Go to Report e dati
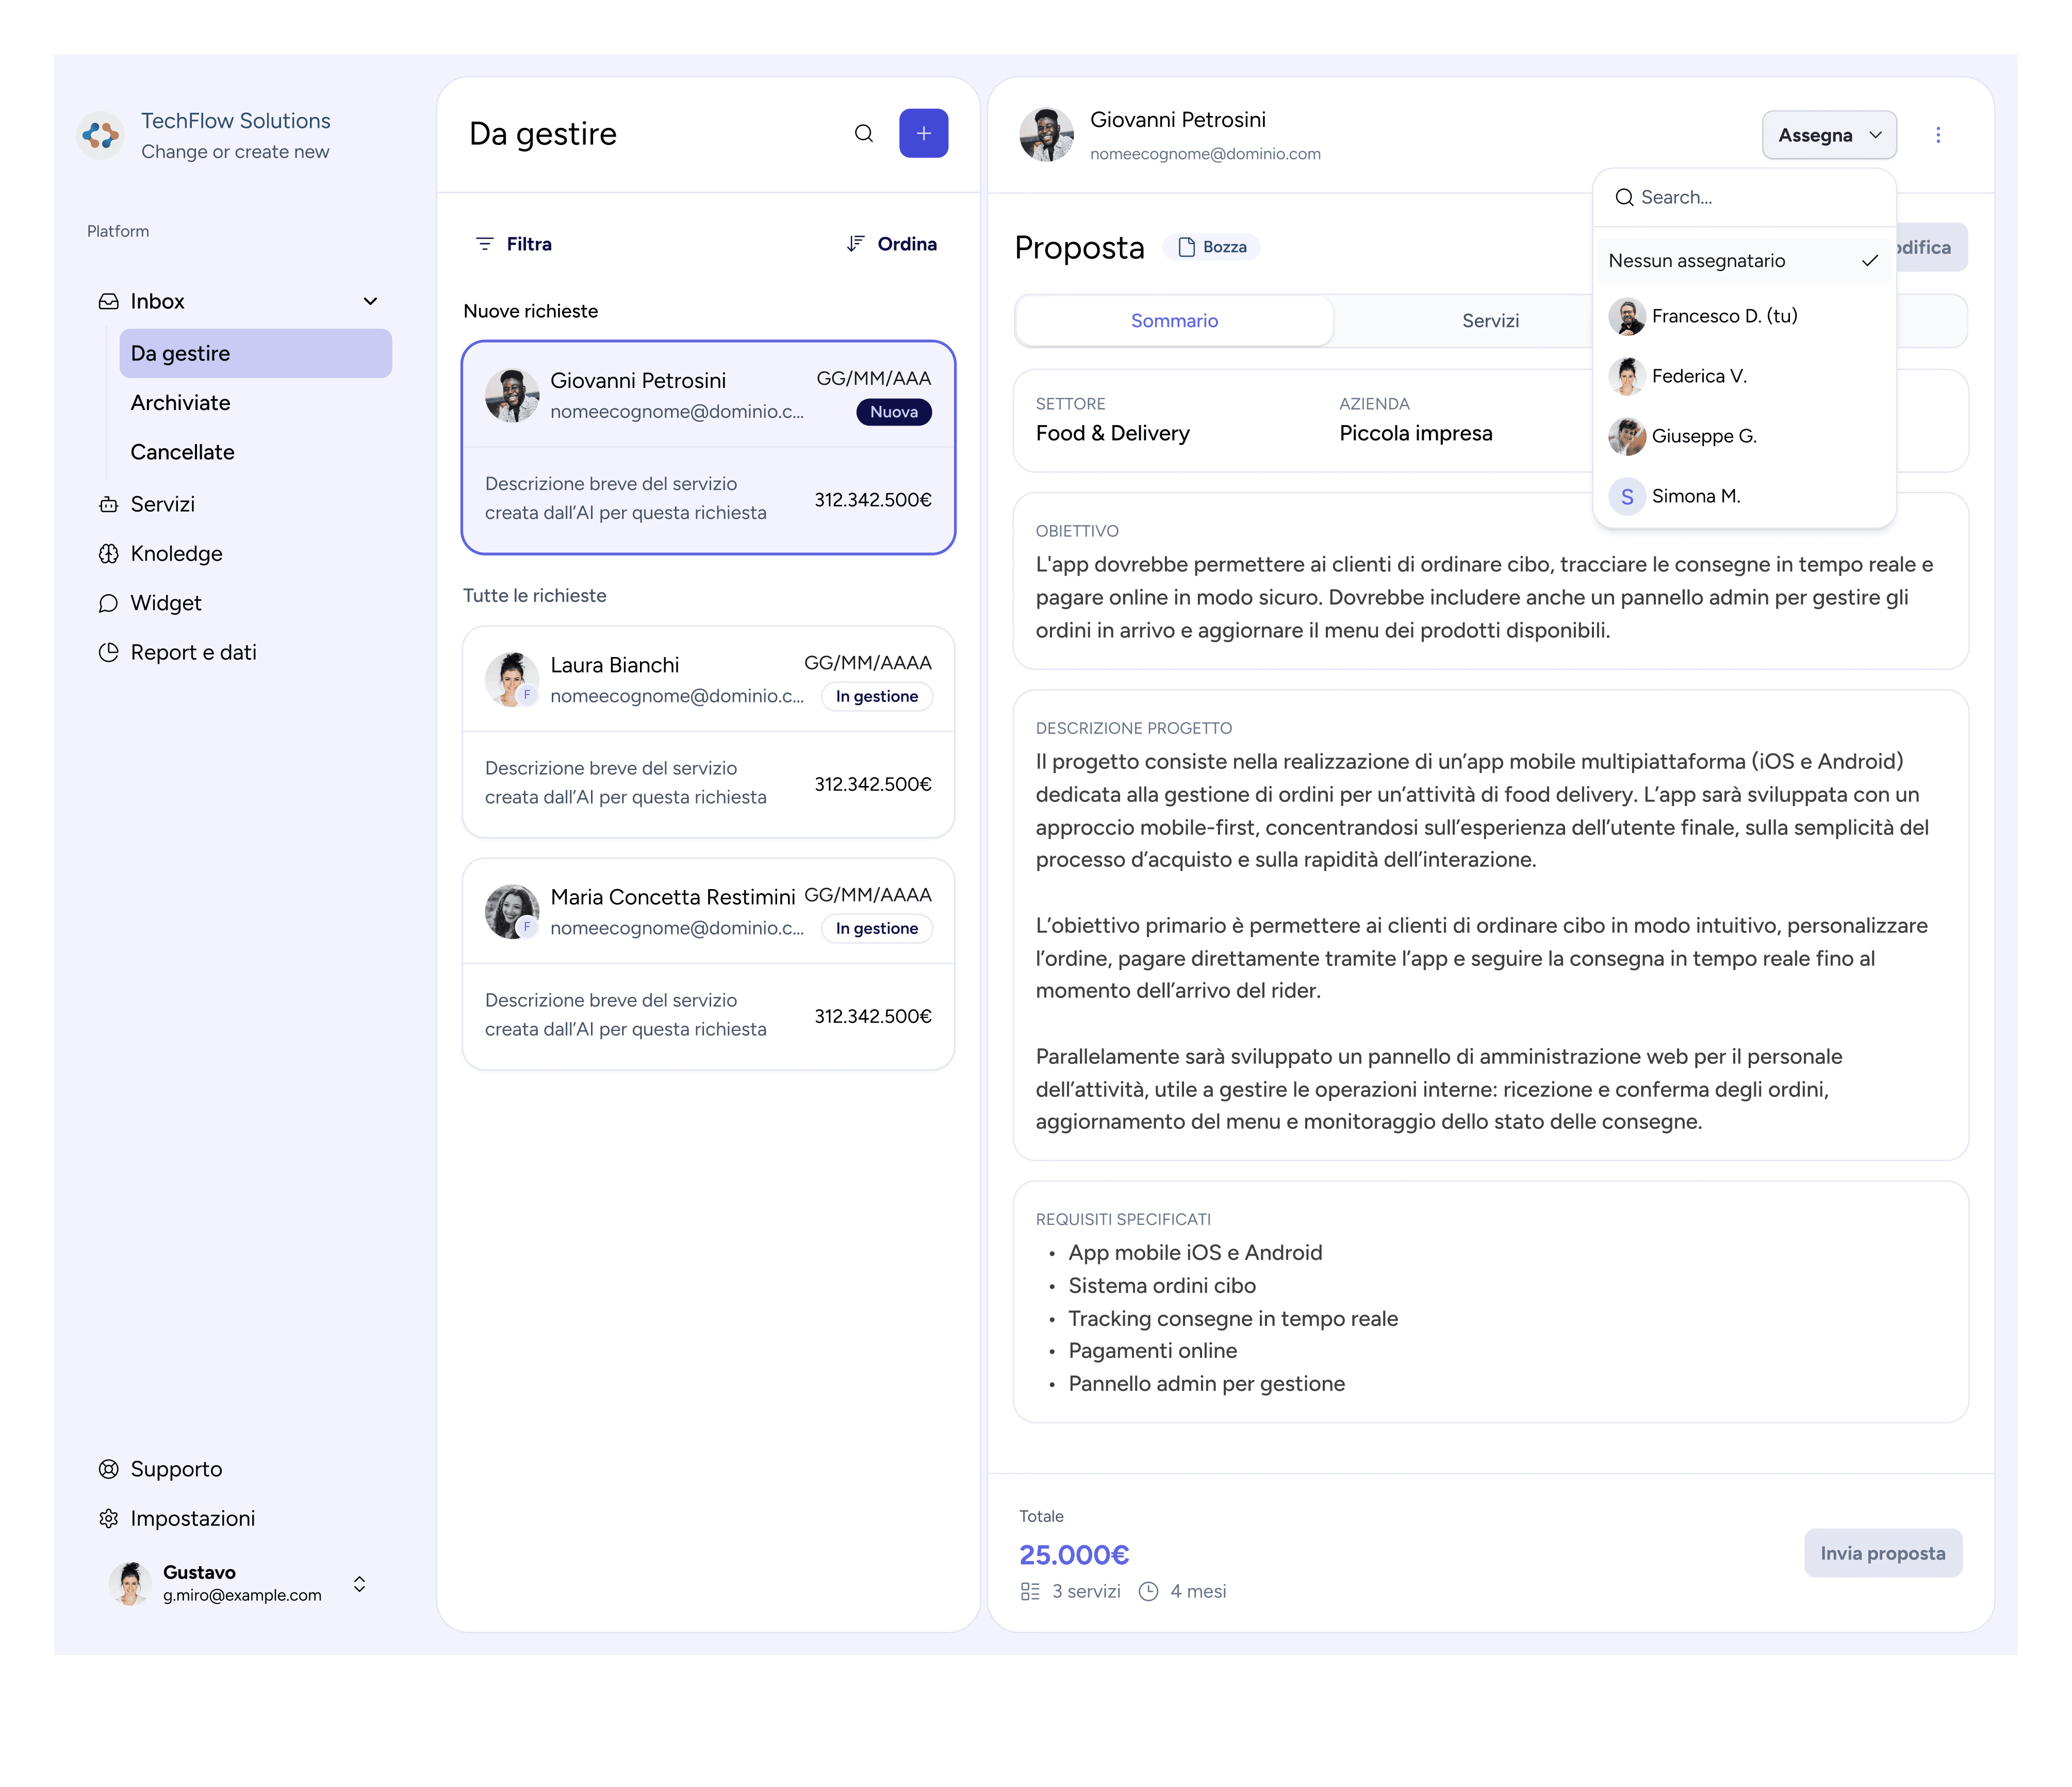Image resolution: width=2072 pixels, height=1787 pixels. 193,653
